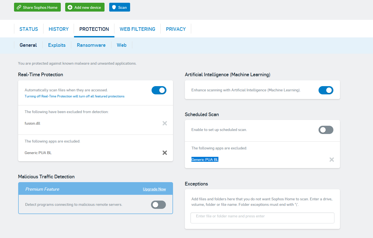Image resolution: width=373 pixels, height=238 pixels.
Task: Switch to the HISTORY tab
Action: [x=59, y=29]
